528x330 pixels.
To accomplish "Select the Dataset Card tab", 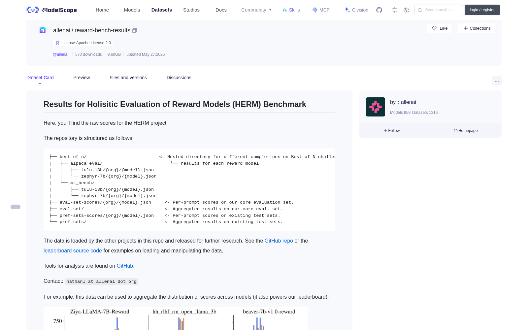I will pyautogui.click(x=40, y=78).
